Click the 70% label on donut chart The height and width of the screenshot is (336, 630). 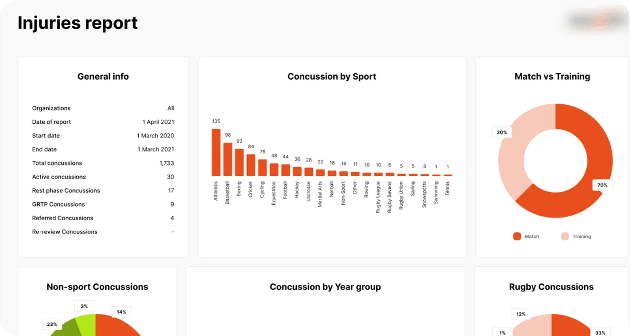602,185
